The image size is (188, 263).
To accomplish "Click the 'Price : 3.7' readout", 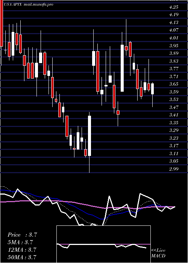I will 22,235.
